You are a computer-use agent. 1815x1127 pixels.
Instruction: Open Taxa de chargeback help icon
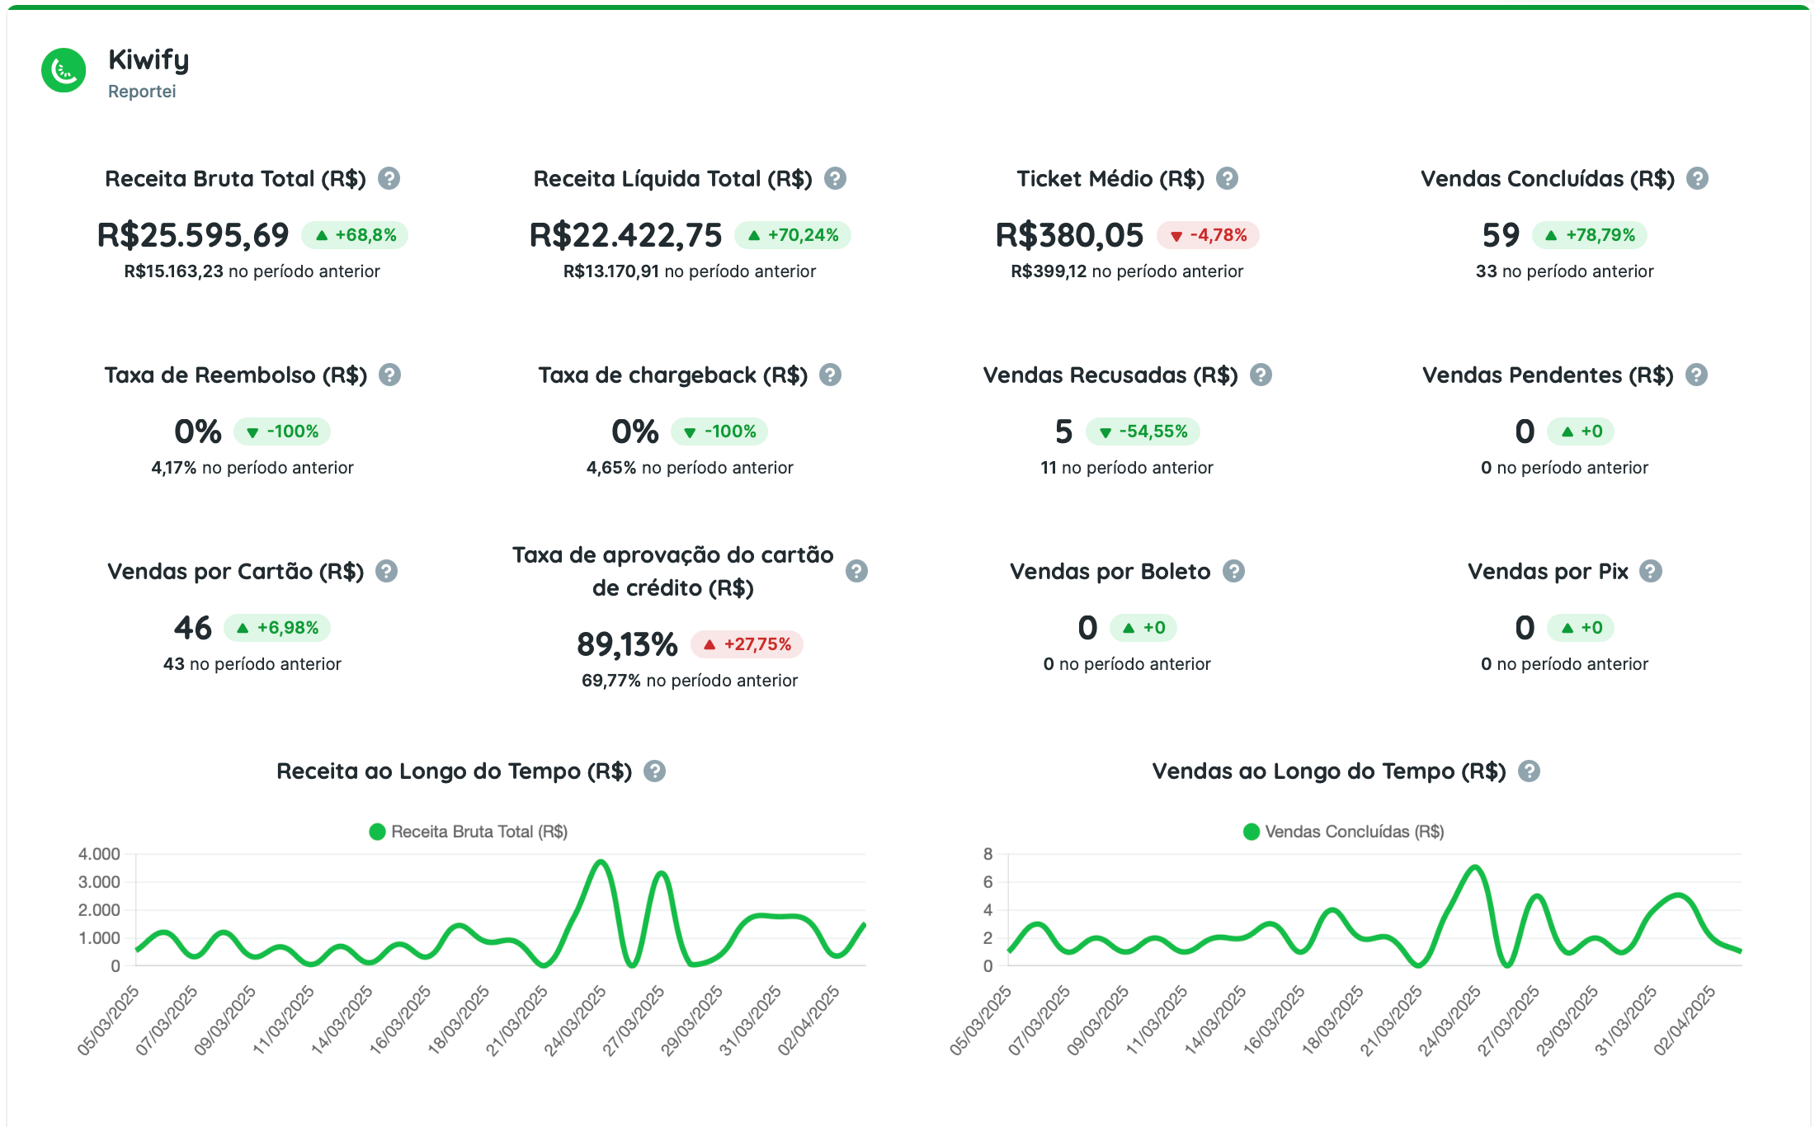pos(830,375)
